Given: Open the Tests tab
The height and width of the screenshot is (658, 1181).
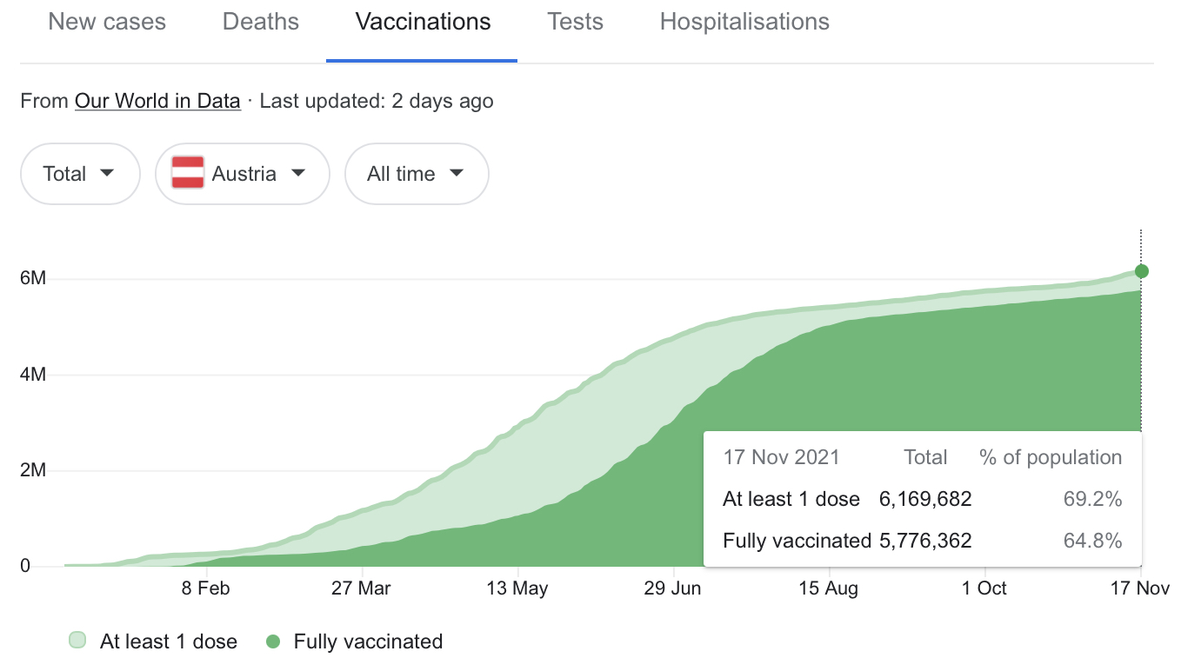Looking at the screenshot, I should click(x=576, y=22).
